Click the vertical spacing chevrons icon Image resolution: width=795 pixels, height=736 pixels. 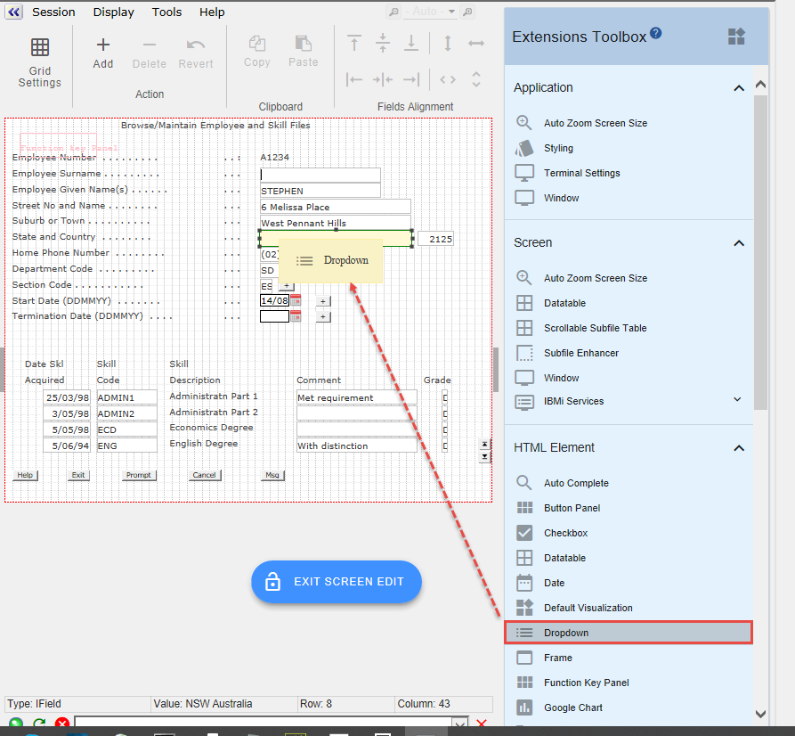tap(476, 79)
